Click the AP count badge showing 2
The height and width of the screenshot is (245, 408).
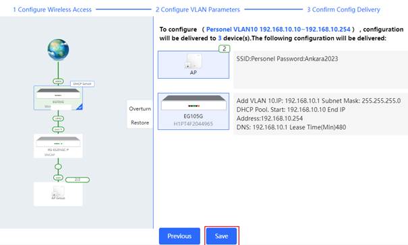point(224,48)
